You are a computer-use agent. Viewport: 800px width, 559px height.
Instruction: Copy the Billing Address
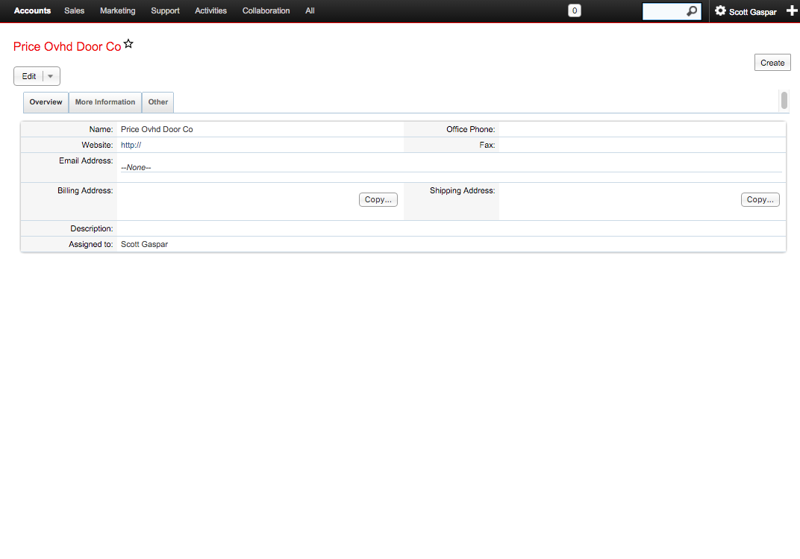378,199
